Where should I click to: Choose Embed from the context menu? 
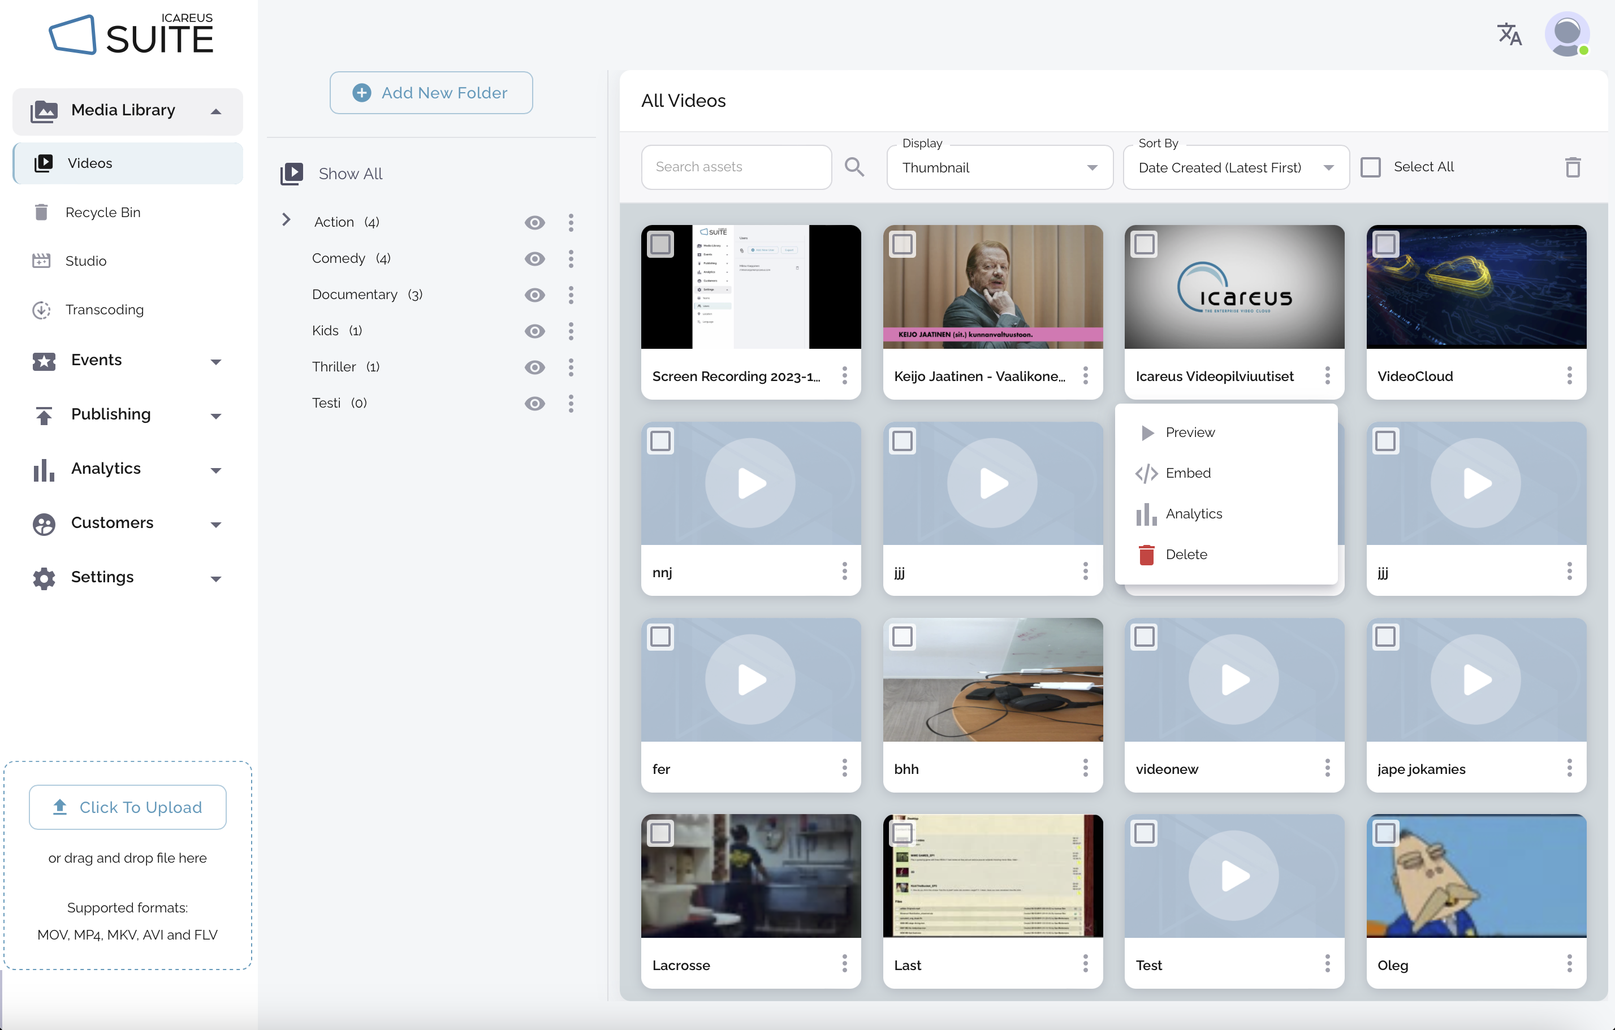tap(1187, 473)
